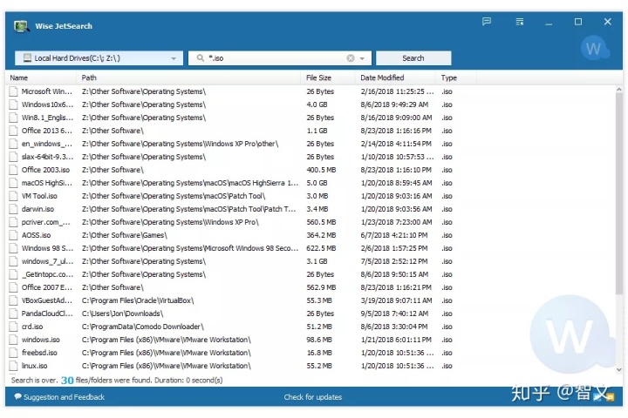Open the Local Hard Drives dropdown
The image size is (628, 418).
tap(99, 58)
